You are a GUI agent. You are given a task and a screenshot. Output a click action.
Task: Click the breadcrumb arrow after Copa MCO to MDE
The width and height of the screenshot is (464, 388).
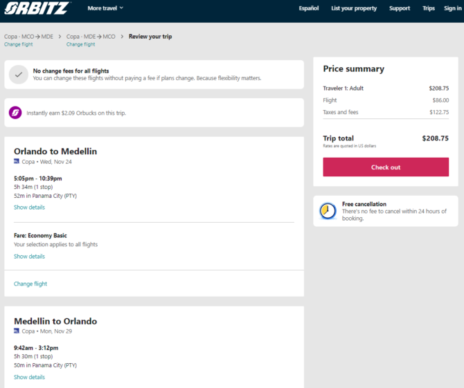click(60, 37)
